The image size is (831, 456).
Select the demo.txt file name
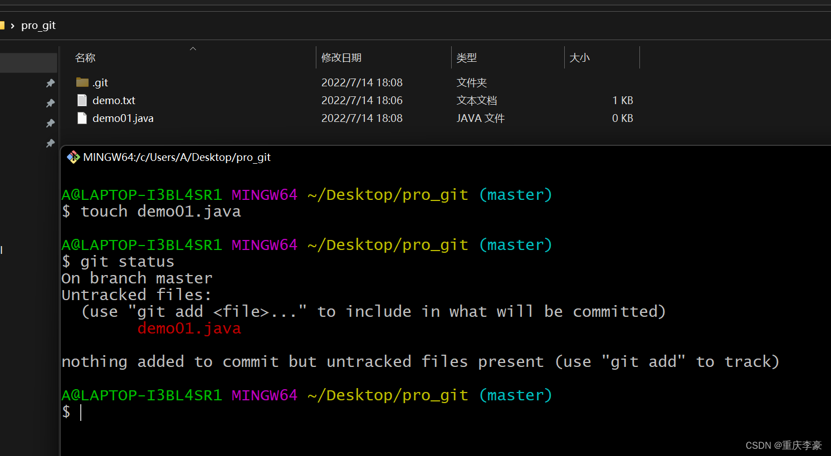pyautogui.click(x=114, y=100)
